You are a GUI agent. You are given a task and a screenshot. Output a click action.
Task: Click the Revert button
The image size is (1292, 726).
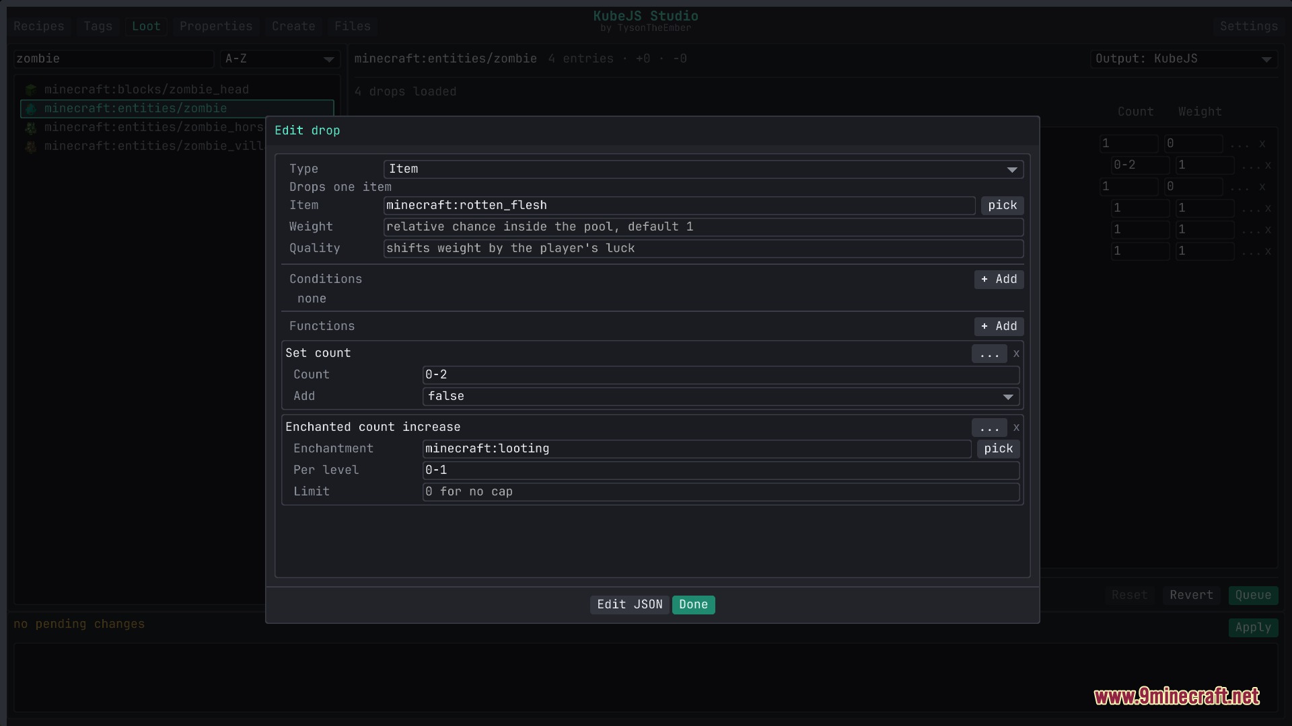(1191, 596)
